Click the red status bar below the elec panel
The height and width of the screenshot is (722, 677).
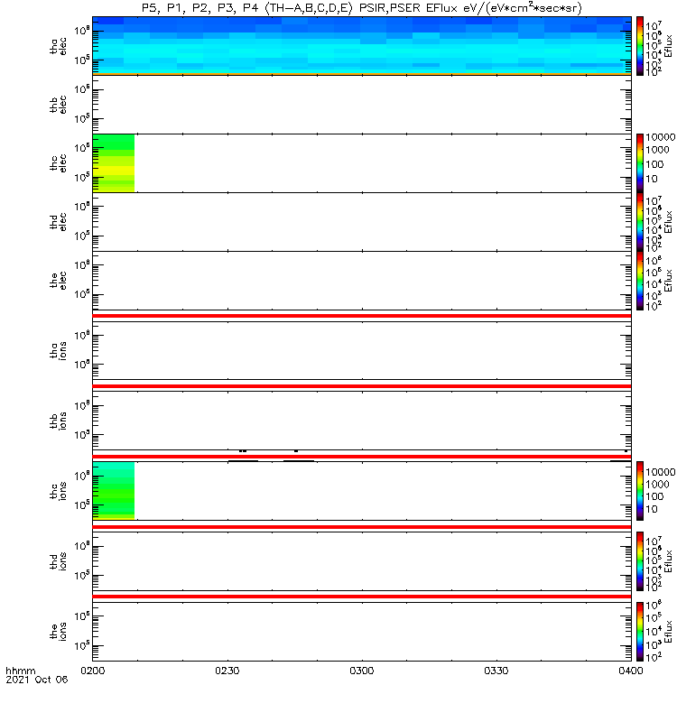click(362, 316)
